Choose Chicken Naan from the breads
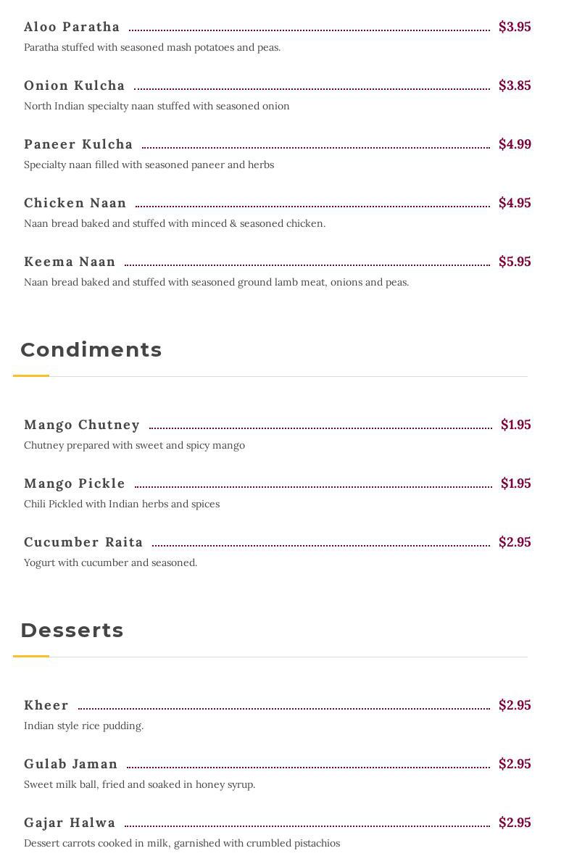The width and height of the screenshot is (569, 856). click(75, 203)
